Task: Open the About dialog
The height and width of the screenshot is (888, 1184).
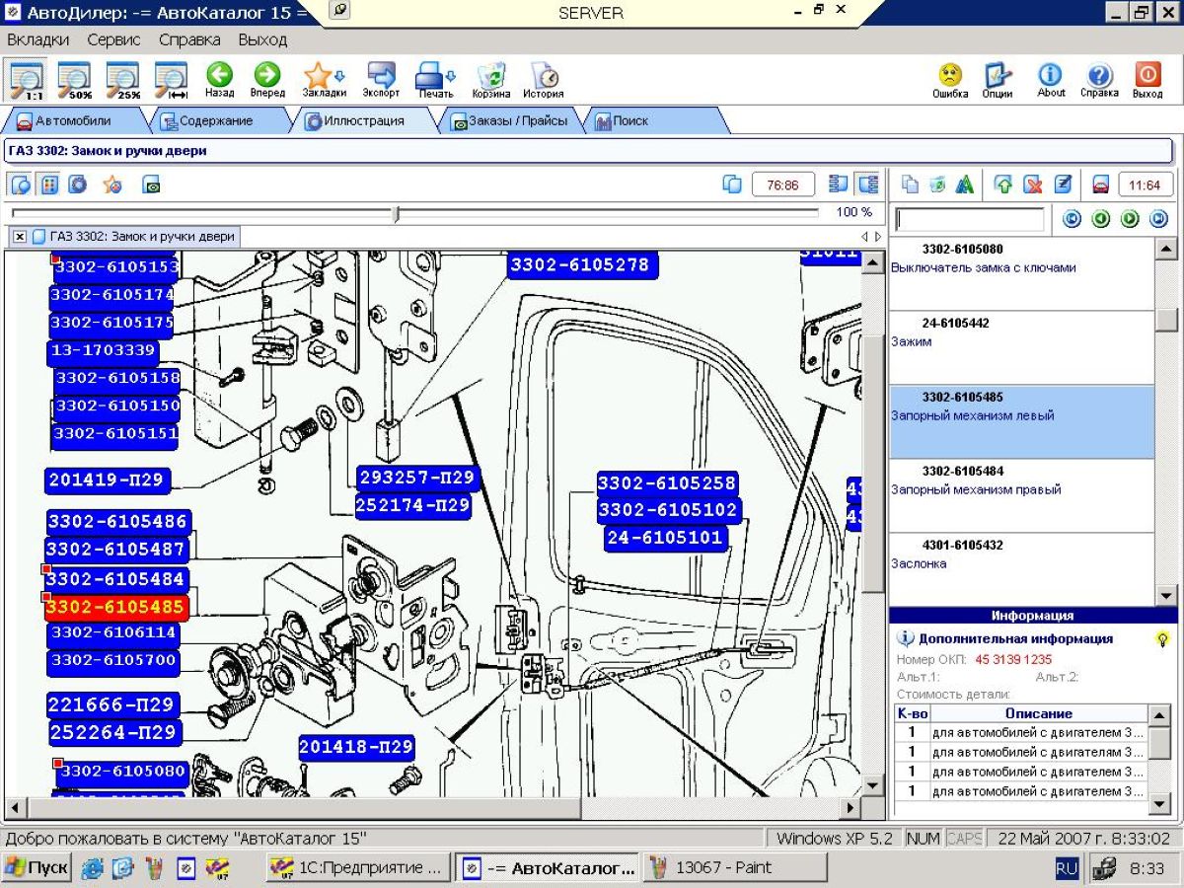Action: coord(1051,80)
